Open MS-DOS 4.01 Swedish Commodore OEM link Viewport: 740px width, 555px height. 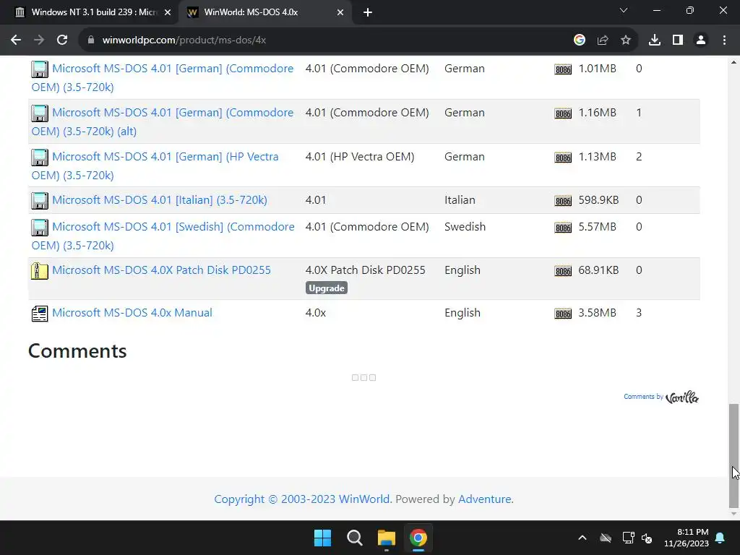point(163,236)
